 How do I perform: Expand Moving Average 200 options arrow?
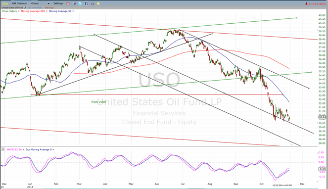47,11
